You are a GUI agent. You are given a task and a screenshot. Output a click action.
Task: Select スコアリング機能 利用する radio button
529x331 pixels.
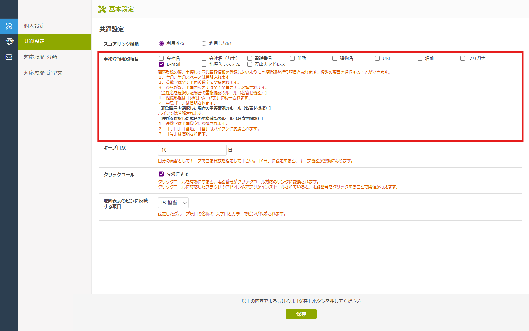(161, 43)
